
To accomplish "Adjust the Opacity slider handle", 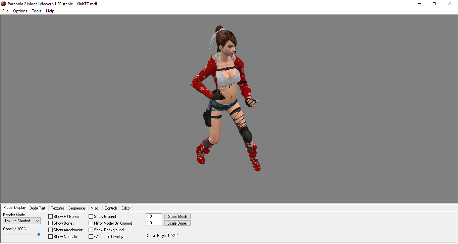I will tap(39, 235).
